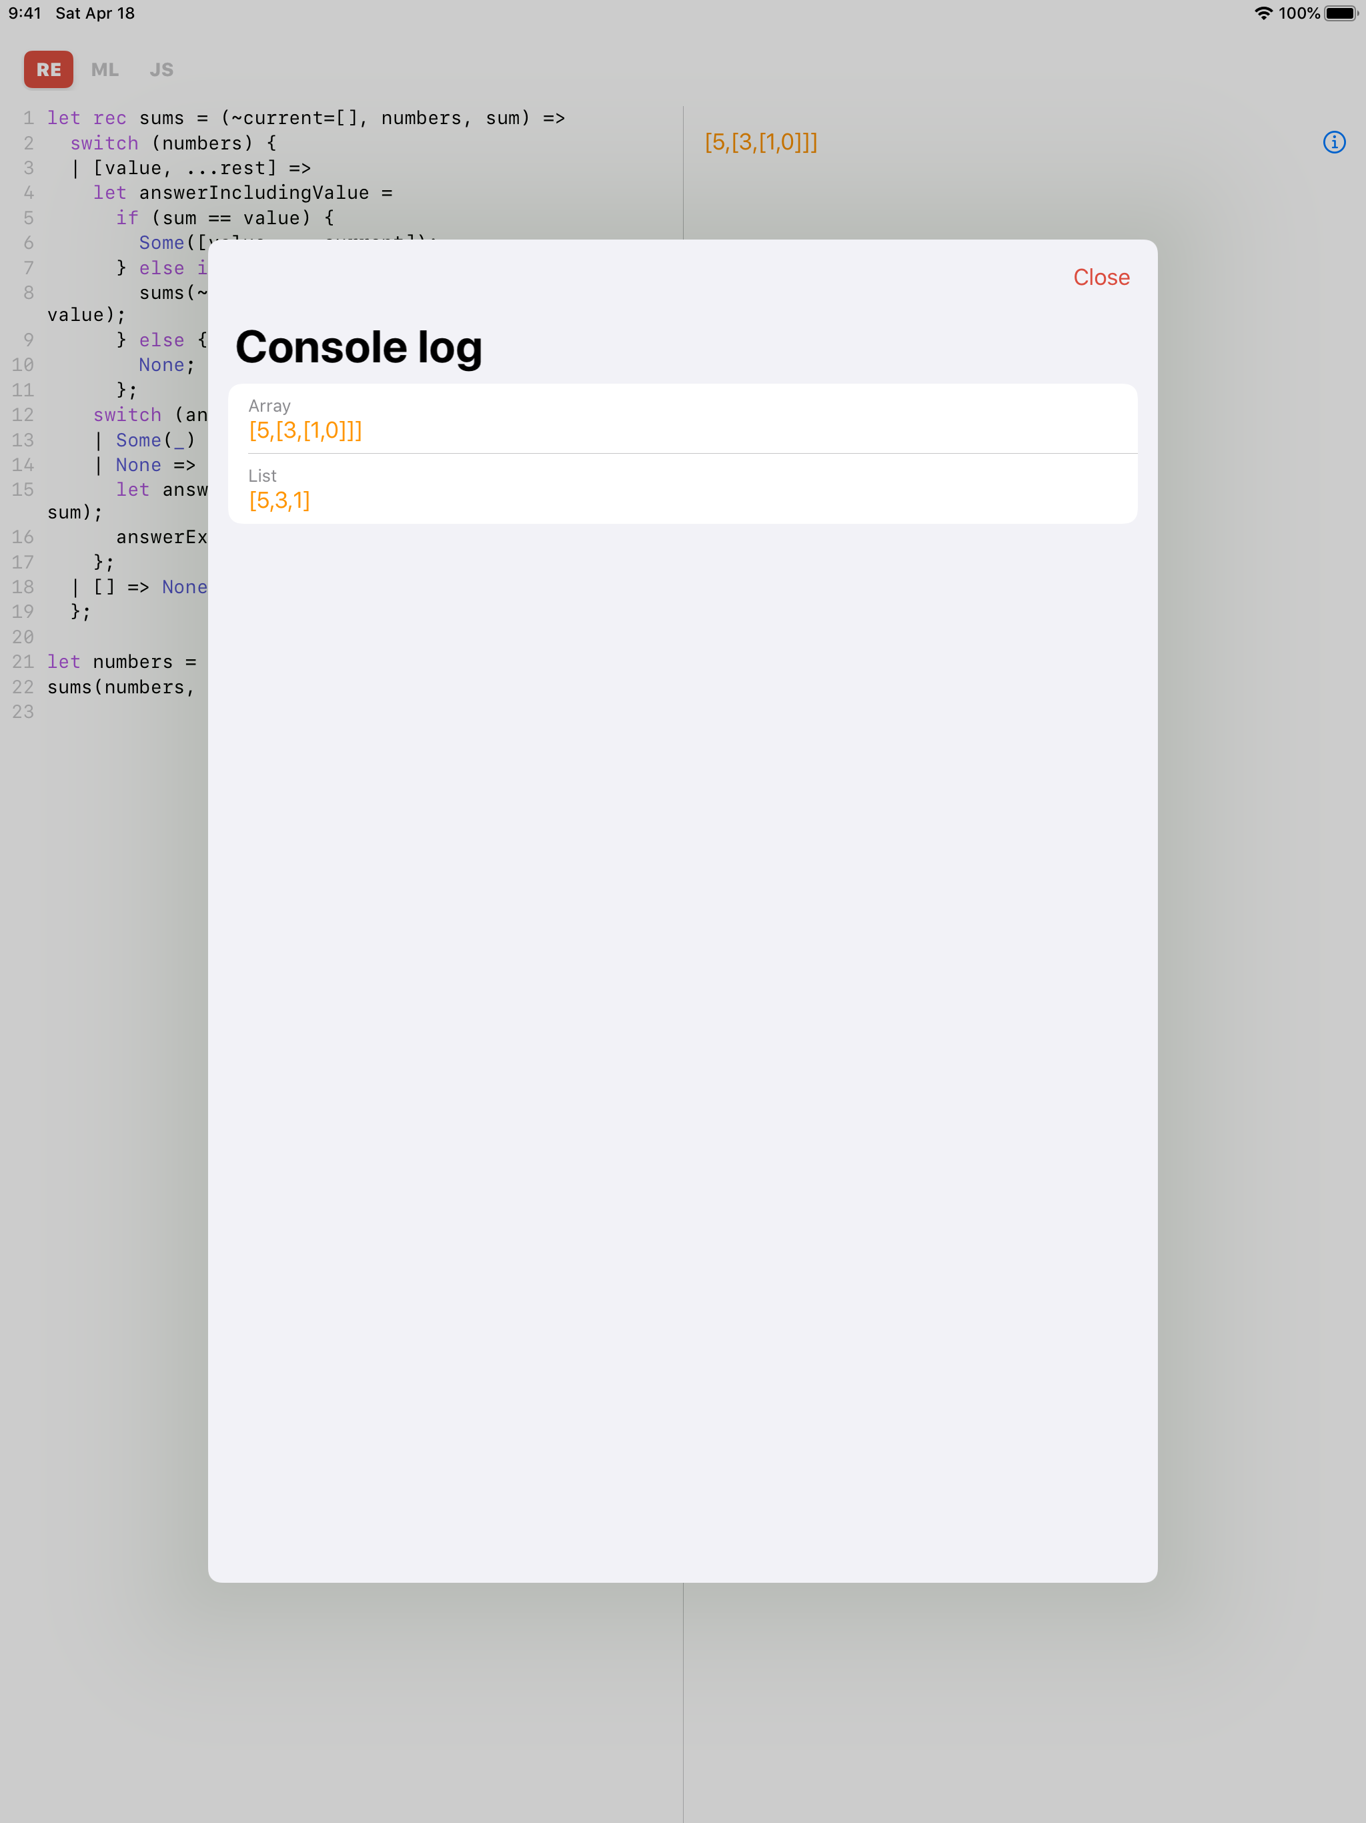Select the RE language badge

tap(48, 69)
